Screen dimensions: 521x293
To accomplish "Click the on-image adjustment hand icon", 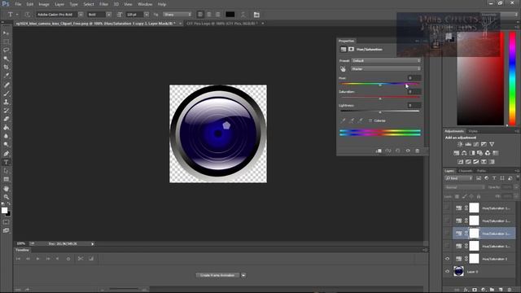I will (x=343, y=69).
